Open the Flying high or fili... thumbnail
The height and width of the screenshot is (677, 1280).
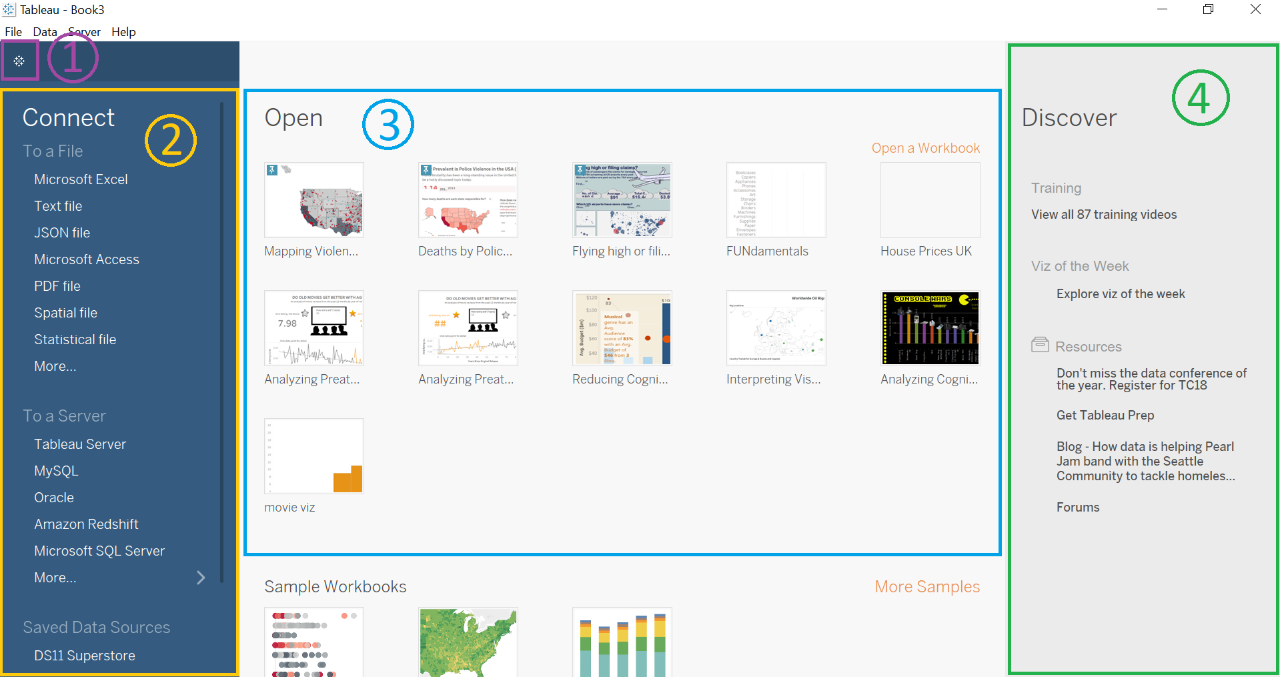pyautogui.click(x=622, y=200)
